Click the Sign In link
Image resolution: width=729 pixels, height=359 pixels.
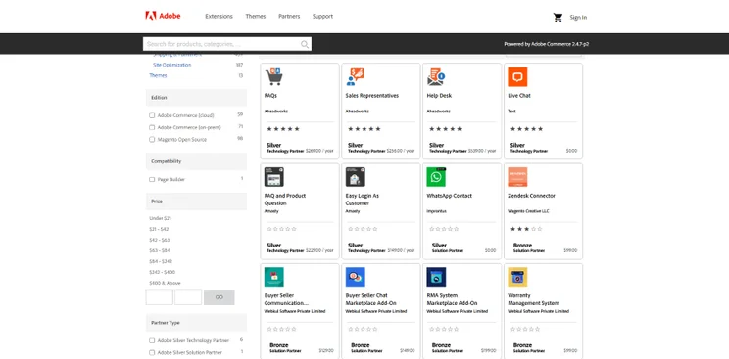click(578, 18)
